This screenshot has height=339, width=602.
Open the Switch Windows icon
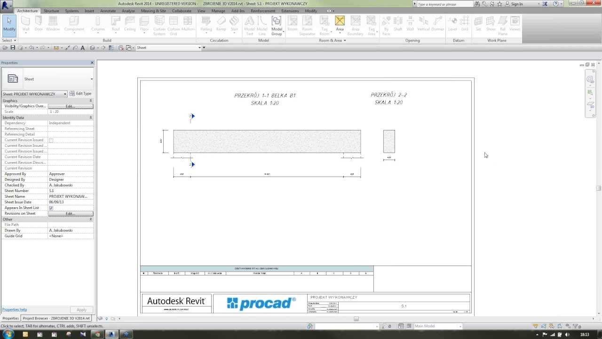(x=128, y=48)
